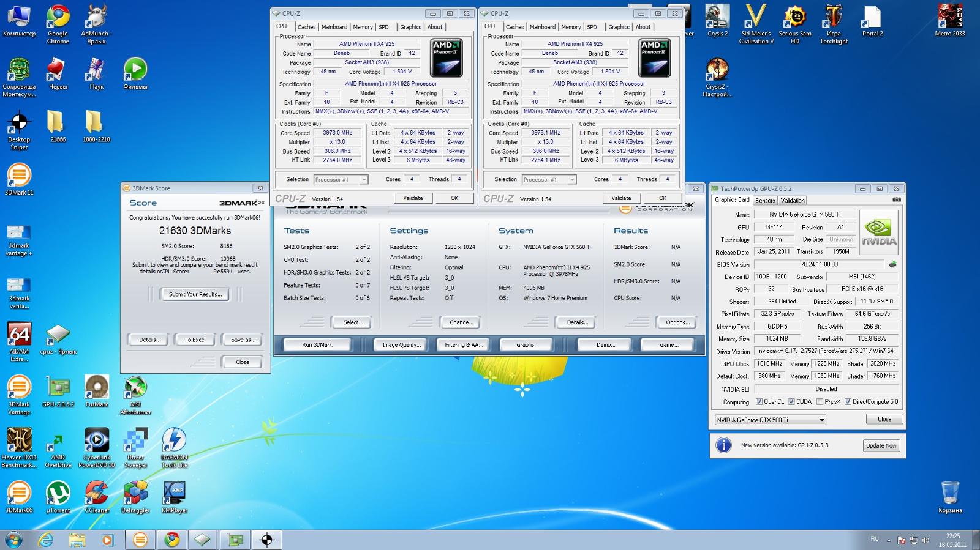
Task: Launch Metro 2033 desktop shortcut
Action: coord(950,20)
